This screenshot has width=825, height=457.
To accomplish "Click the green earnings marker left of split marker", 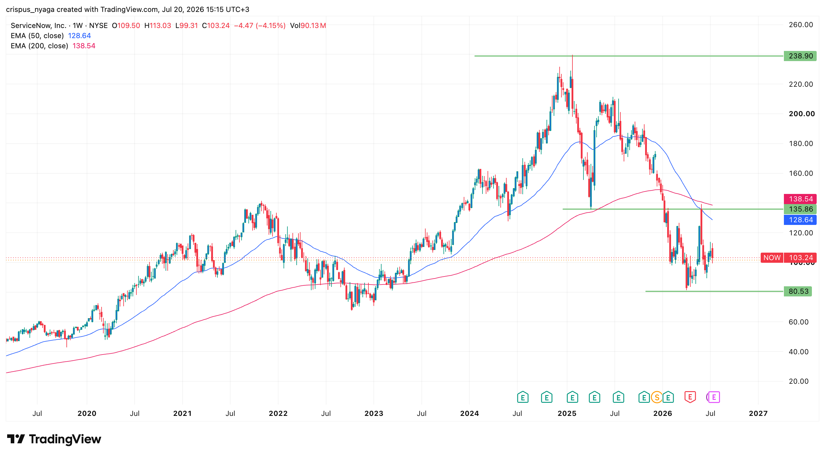I will click(644, 397).
